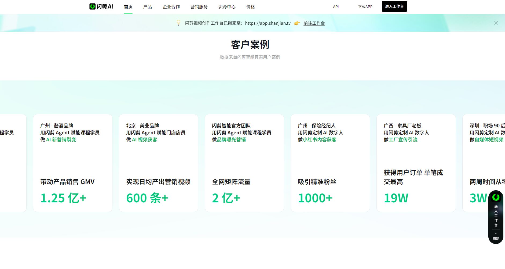Click the 下载APP link
The image size is (505, 269).
pos(365,7)
